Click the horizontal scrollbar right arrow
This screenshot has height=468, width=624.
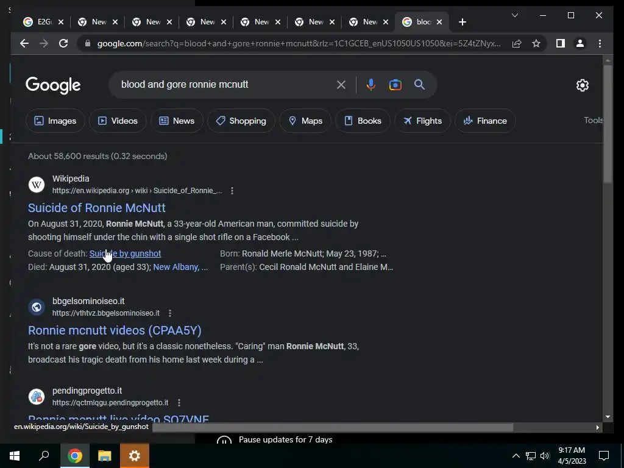597,427
